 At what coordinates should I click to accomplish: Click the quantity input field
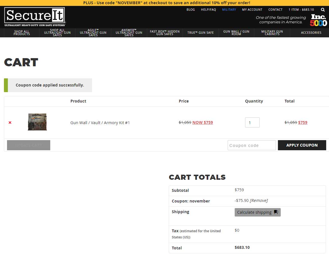coord(252,122)
